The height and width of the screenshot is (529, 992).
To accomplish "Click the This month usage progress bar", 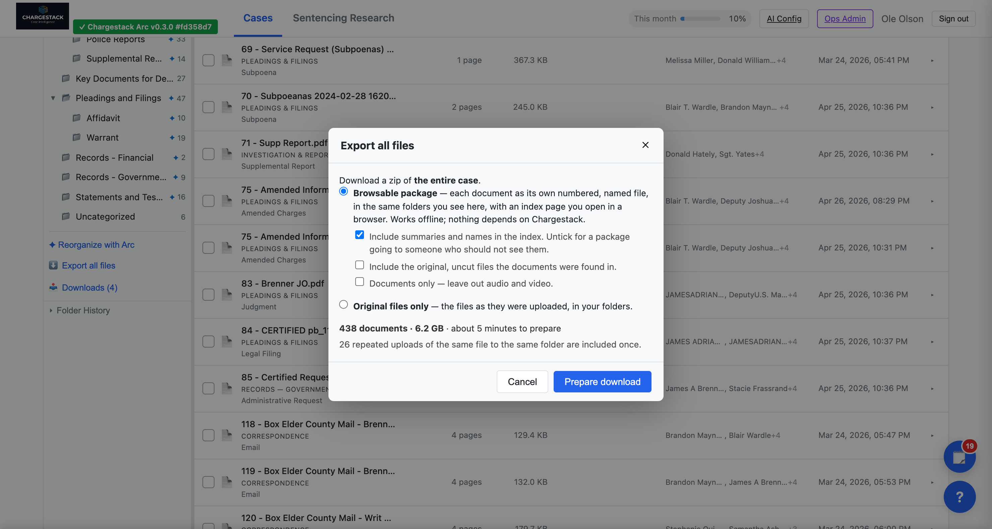I will [x=700, y=18].
